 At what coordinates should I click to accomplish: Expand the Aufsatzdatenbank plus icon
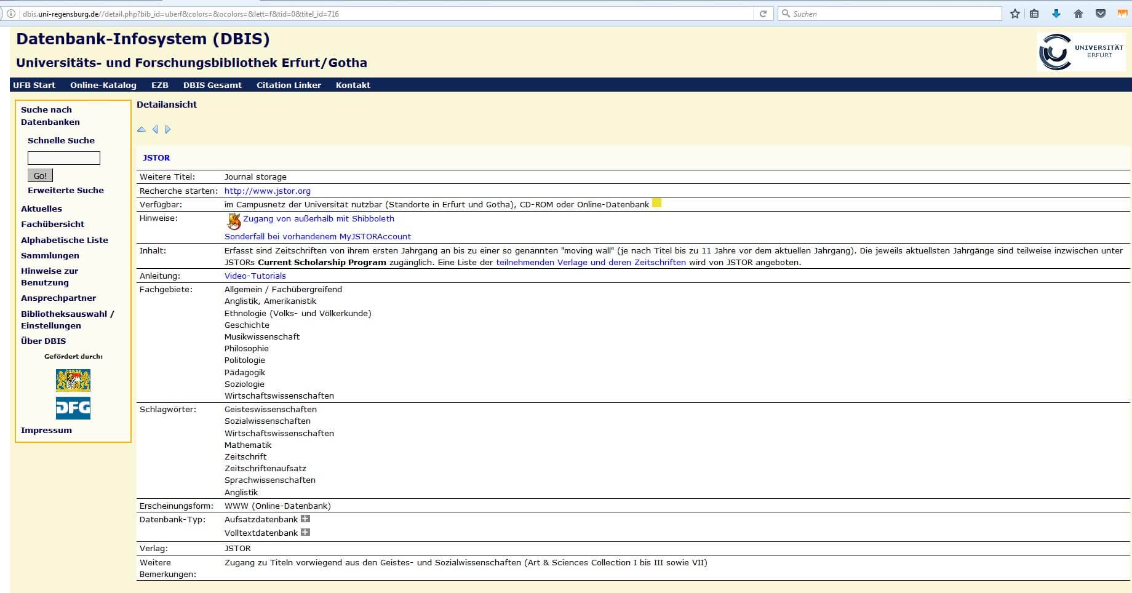pyautogui.click(x=305, y=519)
